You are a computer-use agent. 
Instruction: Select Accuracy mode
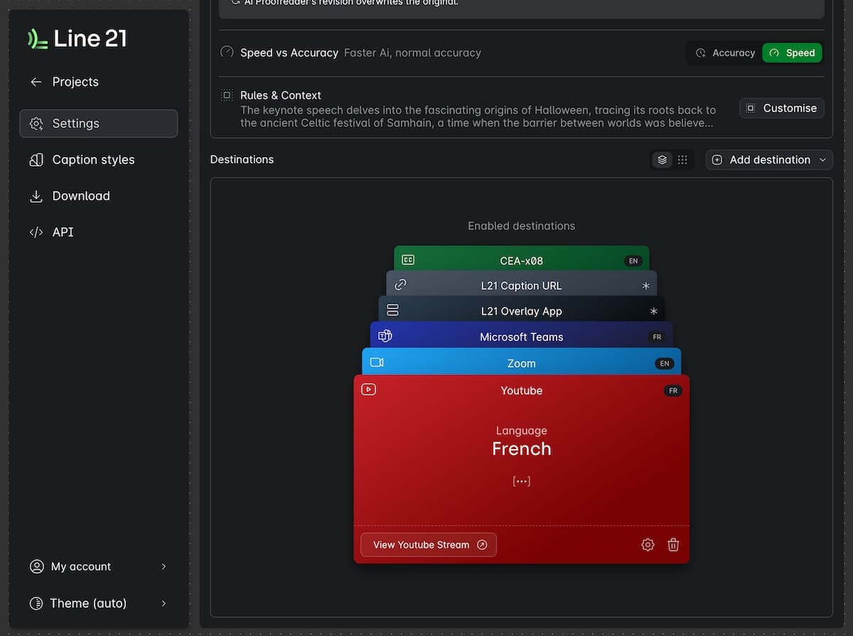click(725, 53)
